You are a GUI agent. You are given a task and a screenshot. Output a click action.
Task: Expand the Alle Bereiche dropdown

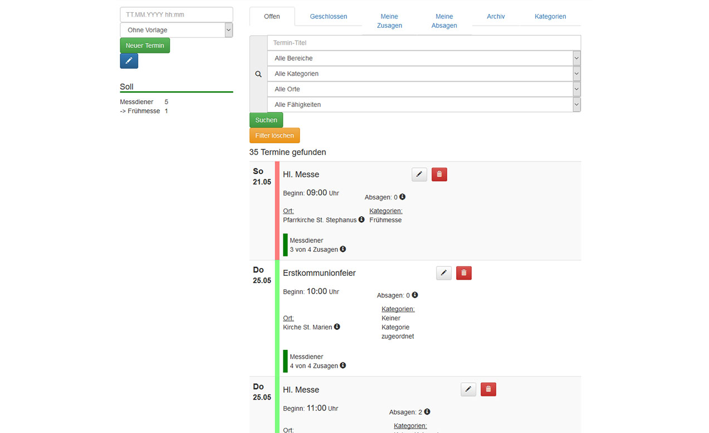click(423, 59)
